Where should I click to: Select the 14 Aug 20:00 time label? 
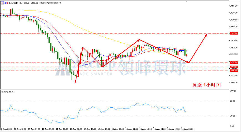click(187, 129)
